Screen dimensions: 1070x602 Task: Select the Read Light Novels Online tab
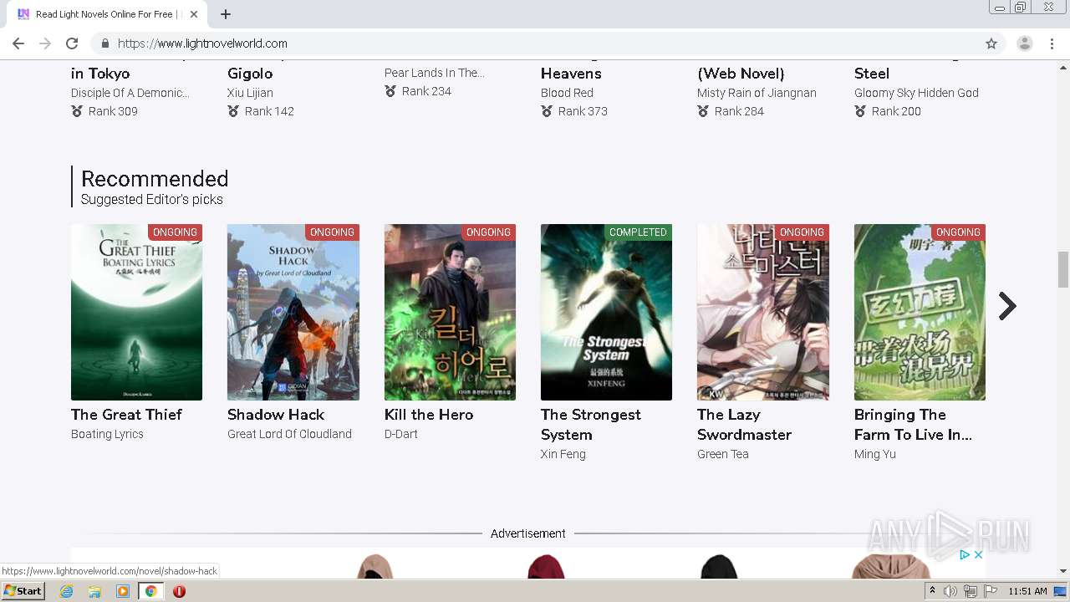(x=107, y=14)
